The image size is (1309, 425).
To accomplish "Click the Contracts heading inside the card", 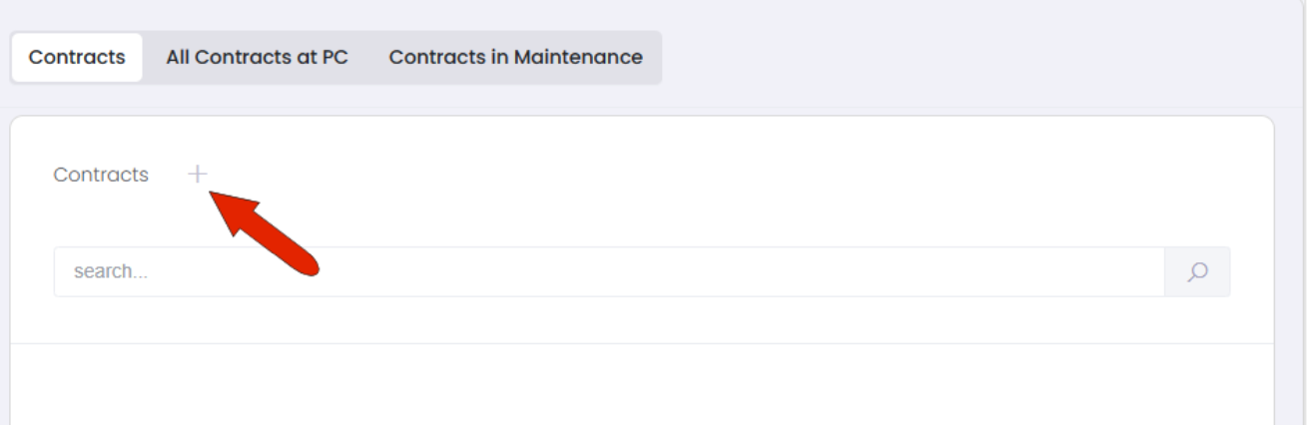I will coord(101,175).
